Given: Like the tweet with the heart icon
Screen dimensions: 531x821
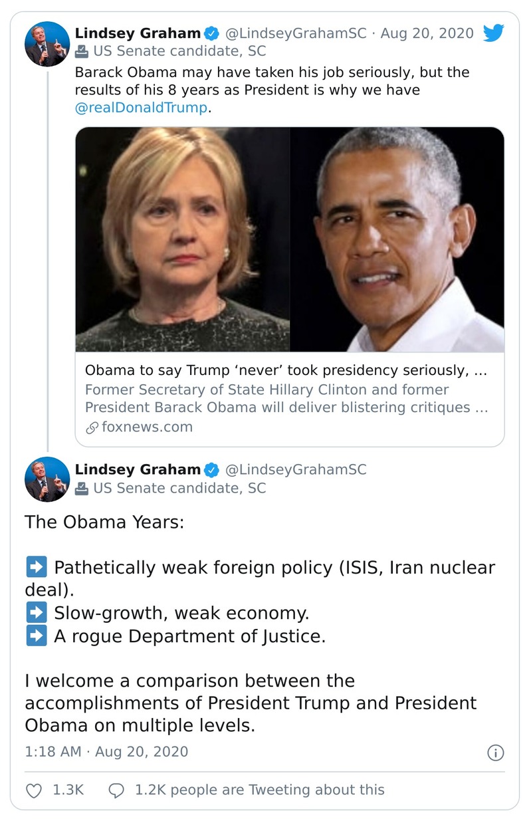Looking at the screenshot, I should pyautogui.click(x=33, y=790).
